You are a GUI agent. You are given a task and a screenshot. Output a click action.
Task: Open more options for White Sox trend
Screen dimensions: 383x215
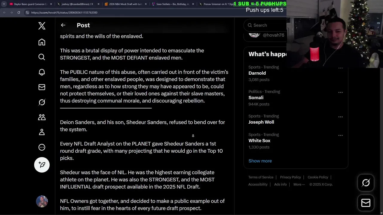coord(341,135)
